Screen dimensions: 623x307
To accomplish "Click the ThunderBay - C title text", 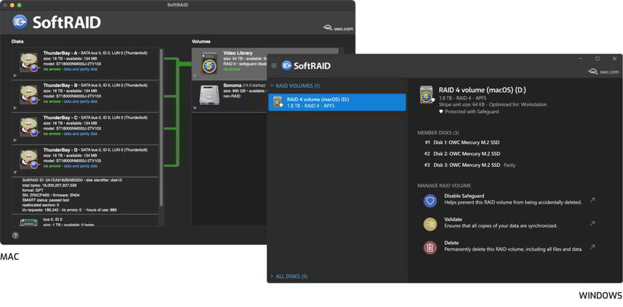I will click(60, 117).
